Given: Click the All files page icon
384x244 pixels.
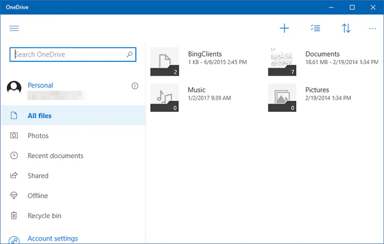Looking at the screenshot, I should (x=14, y=115).
